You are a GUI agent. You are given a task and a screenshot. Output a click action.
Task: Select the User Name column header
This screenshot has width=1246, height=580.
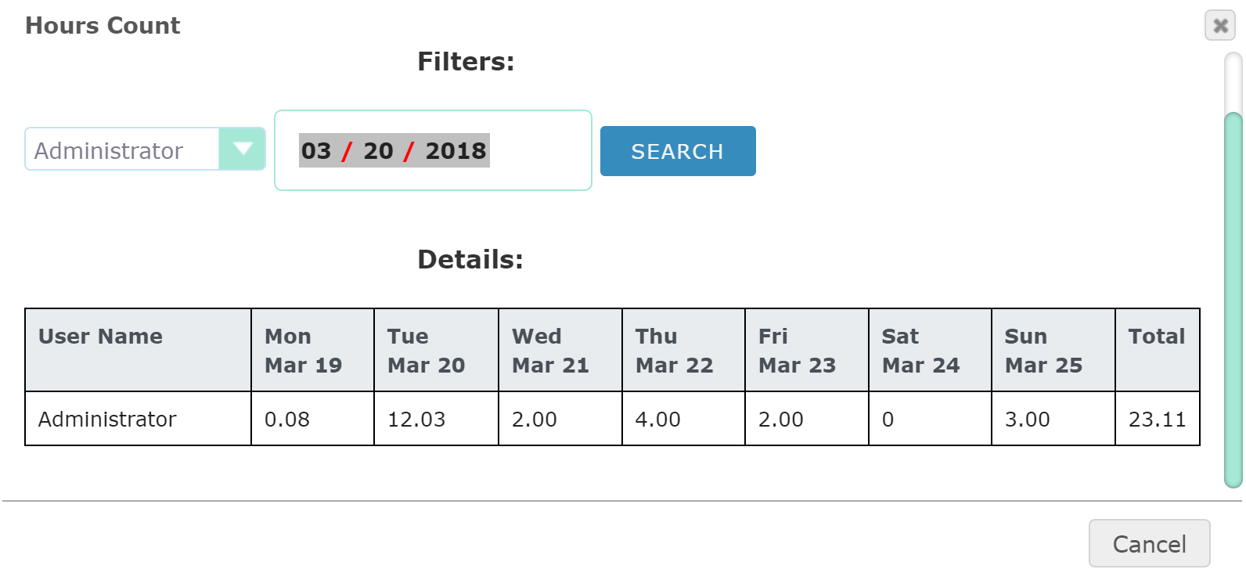(100, 337)
